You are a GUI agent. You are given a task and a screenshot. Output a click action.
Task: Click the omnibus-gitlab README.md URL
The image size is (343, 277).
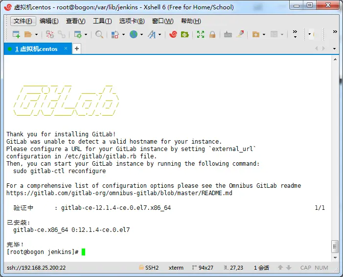click(x=119, y=193)
